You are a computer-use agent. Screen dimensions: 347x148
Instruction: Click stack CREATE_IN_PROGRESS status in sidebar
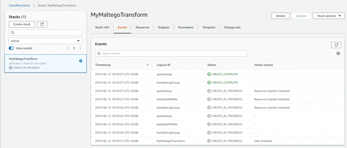coord(24,68)
